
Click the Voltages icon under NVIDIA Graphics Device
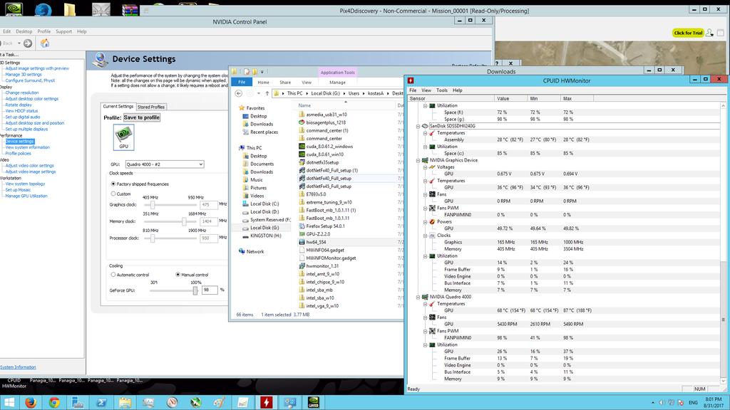tap(432, 167)
